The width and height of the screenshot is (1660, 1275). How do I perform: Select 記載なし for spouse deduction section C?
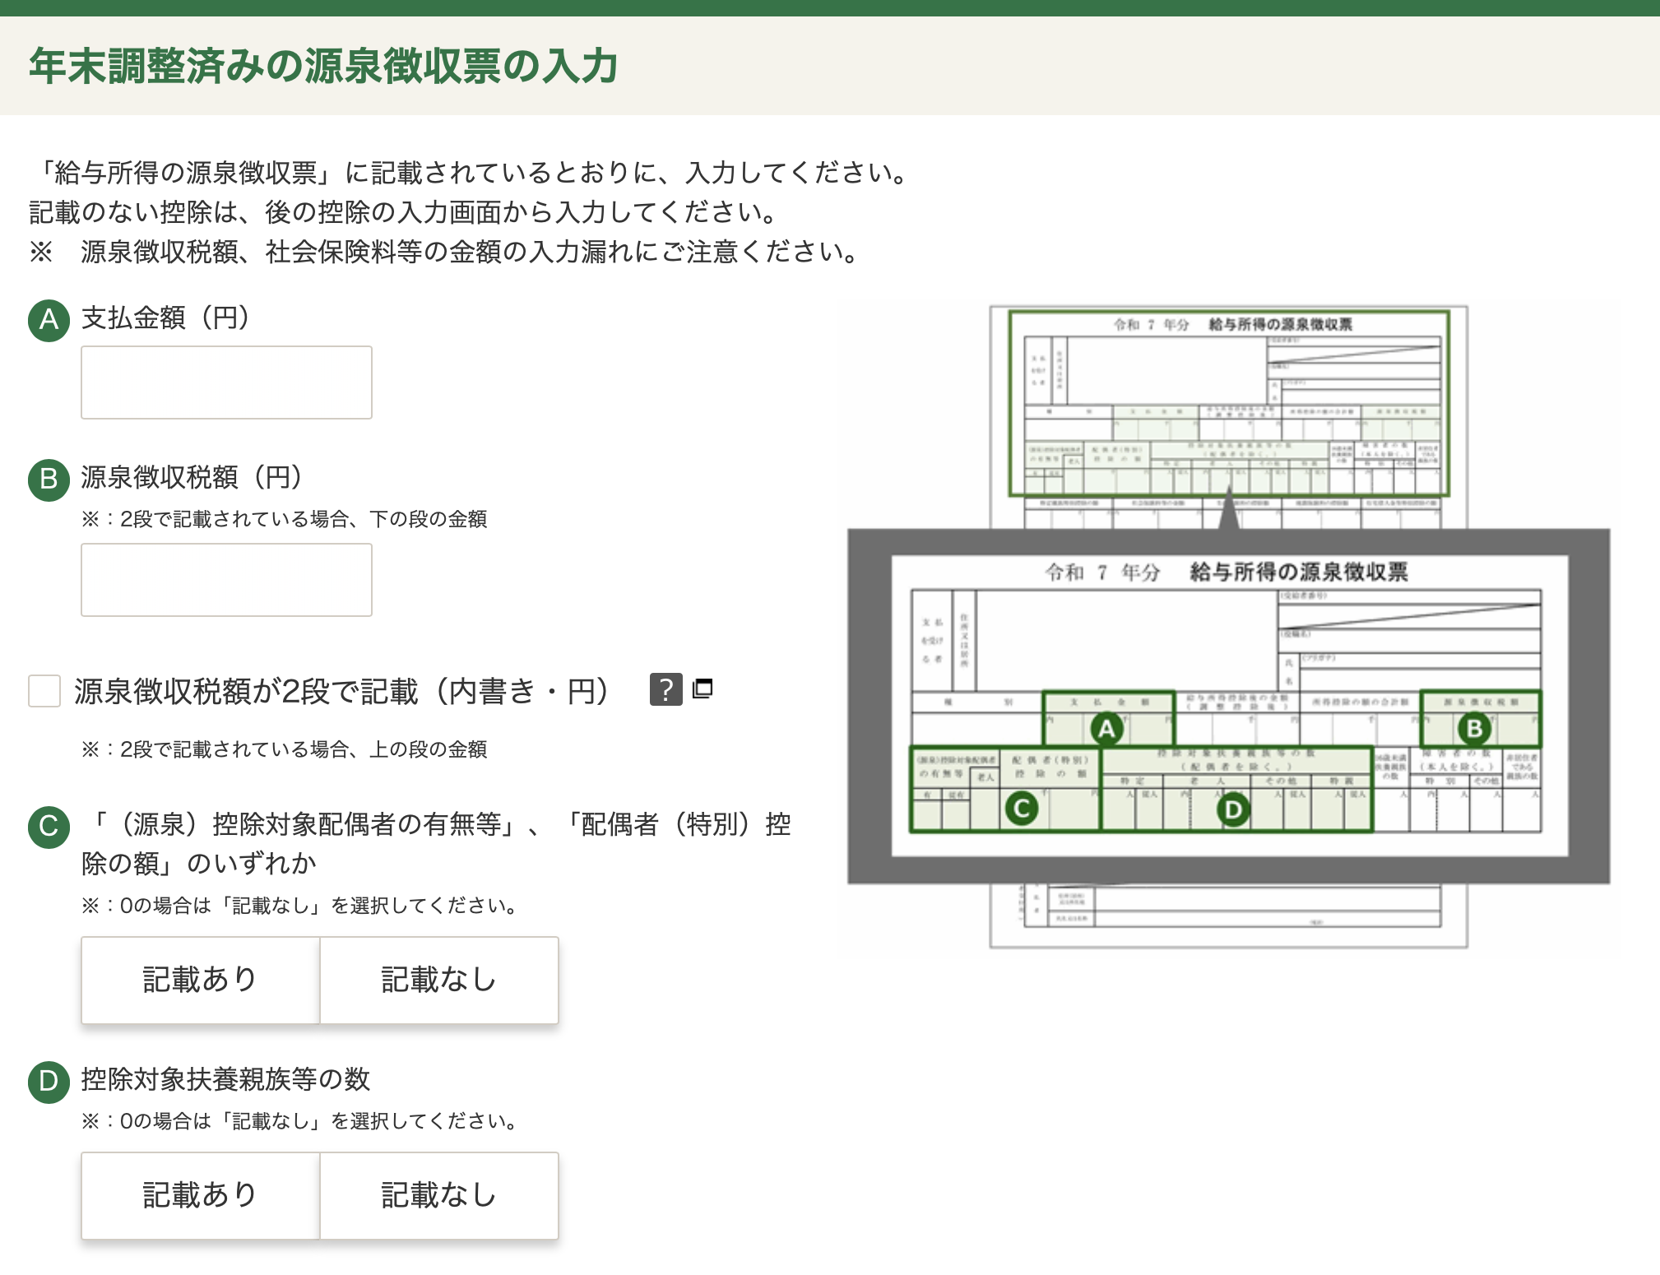[x=438, y=980]
